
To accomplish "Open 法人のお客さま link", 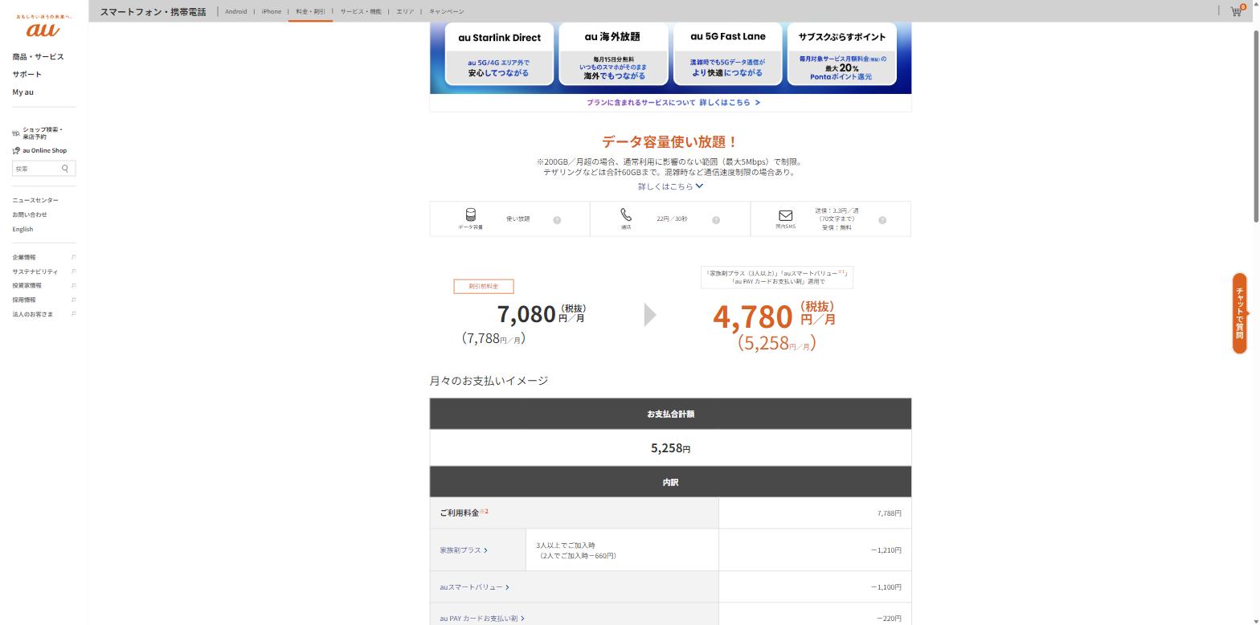I will (32, 314).
